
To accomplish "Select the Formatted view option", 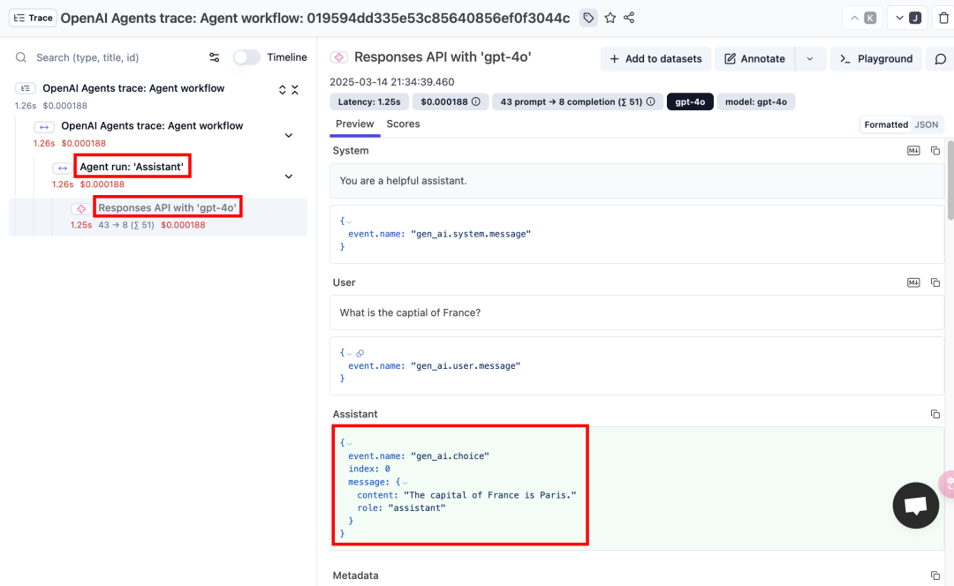I will coord(886,124).
